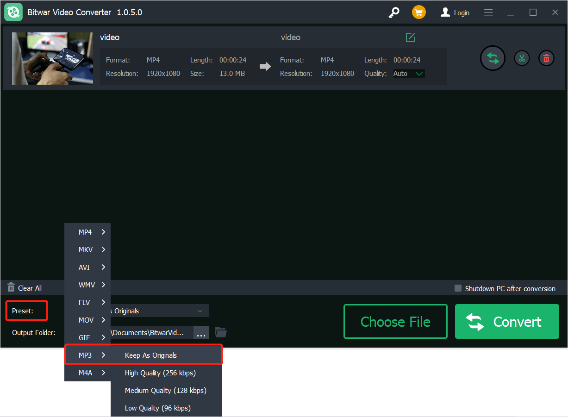Edit output name with the pencil icon

click(x=410, y=37)
